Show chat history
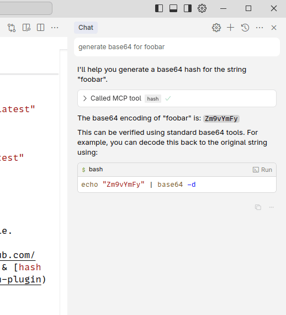The image size is (286, 315). pos(245,28)
